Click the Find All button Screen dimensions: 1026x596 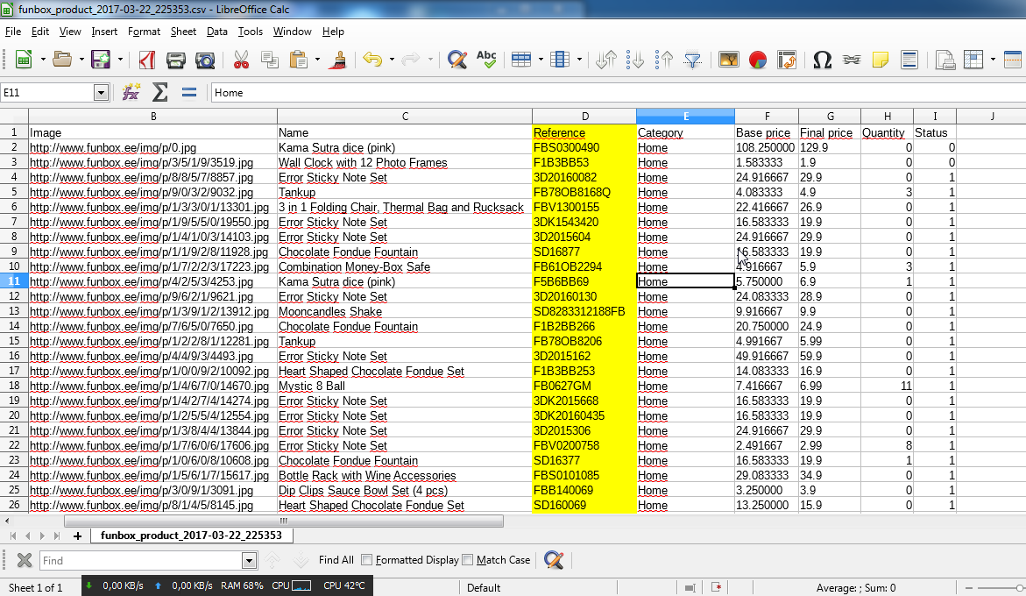336,560
